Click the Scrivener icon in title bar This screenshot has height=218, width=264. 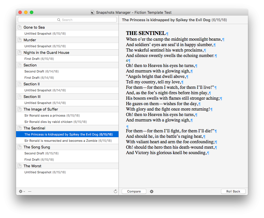coord(92,12)
